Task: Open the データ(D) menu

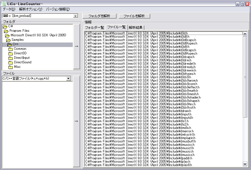Action: (9, 9)
